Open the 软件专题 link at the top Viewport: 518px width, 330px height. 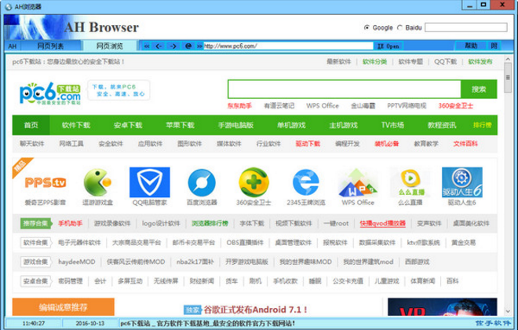(x=410, y=61)
